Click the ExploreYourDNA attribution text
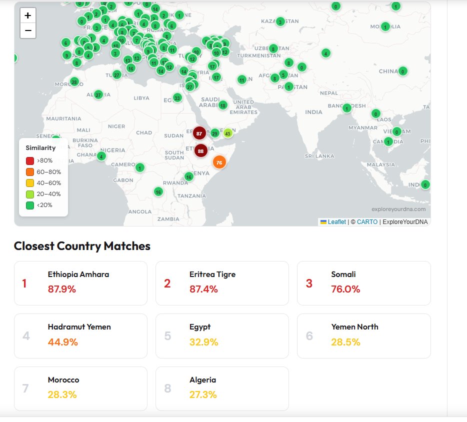The image size is (467, 422). (x=405, y=222)
